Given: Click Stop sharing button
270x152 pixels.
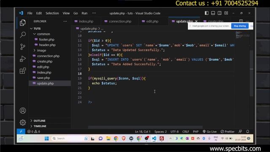Looking at the screenshot, I should point(240,26).
